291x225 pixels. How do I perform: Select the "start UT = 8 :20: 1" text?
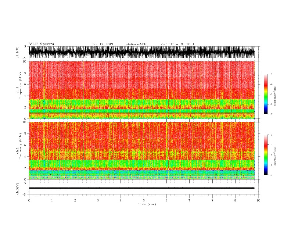point(177,44)
